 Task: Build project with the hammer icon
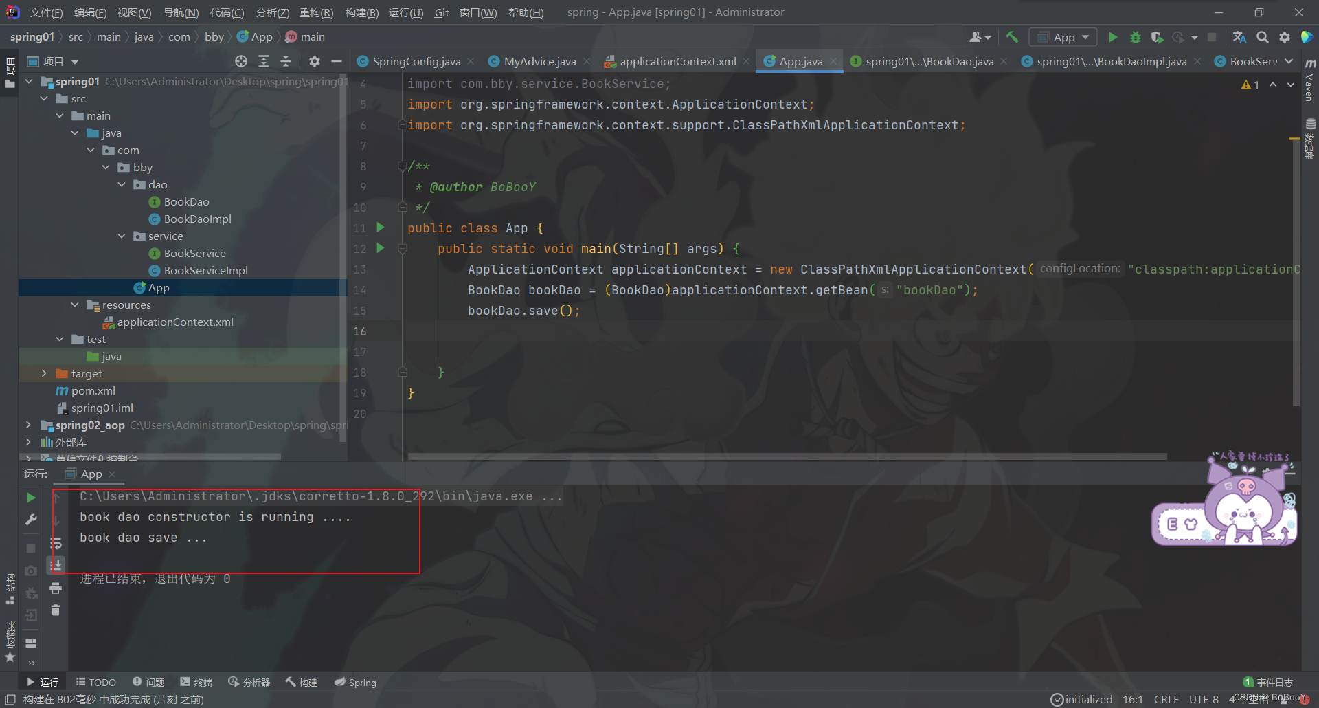click(1012, 37)
